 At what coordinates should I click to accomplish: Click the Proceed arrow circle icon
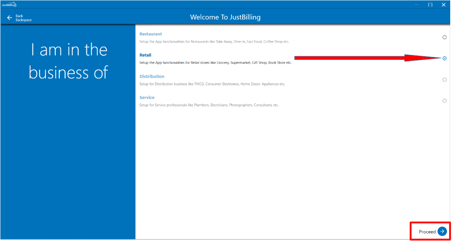coord(442,231)
